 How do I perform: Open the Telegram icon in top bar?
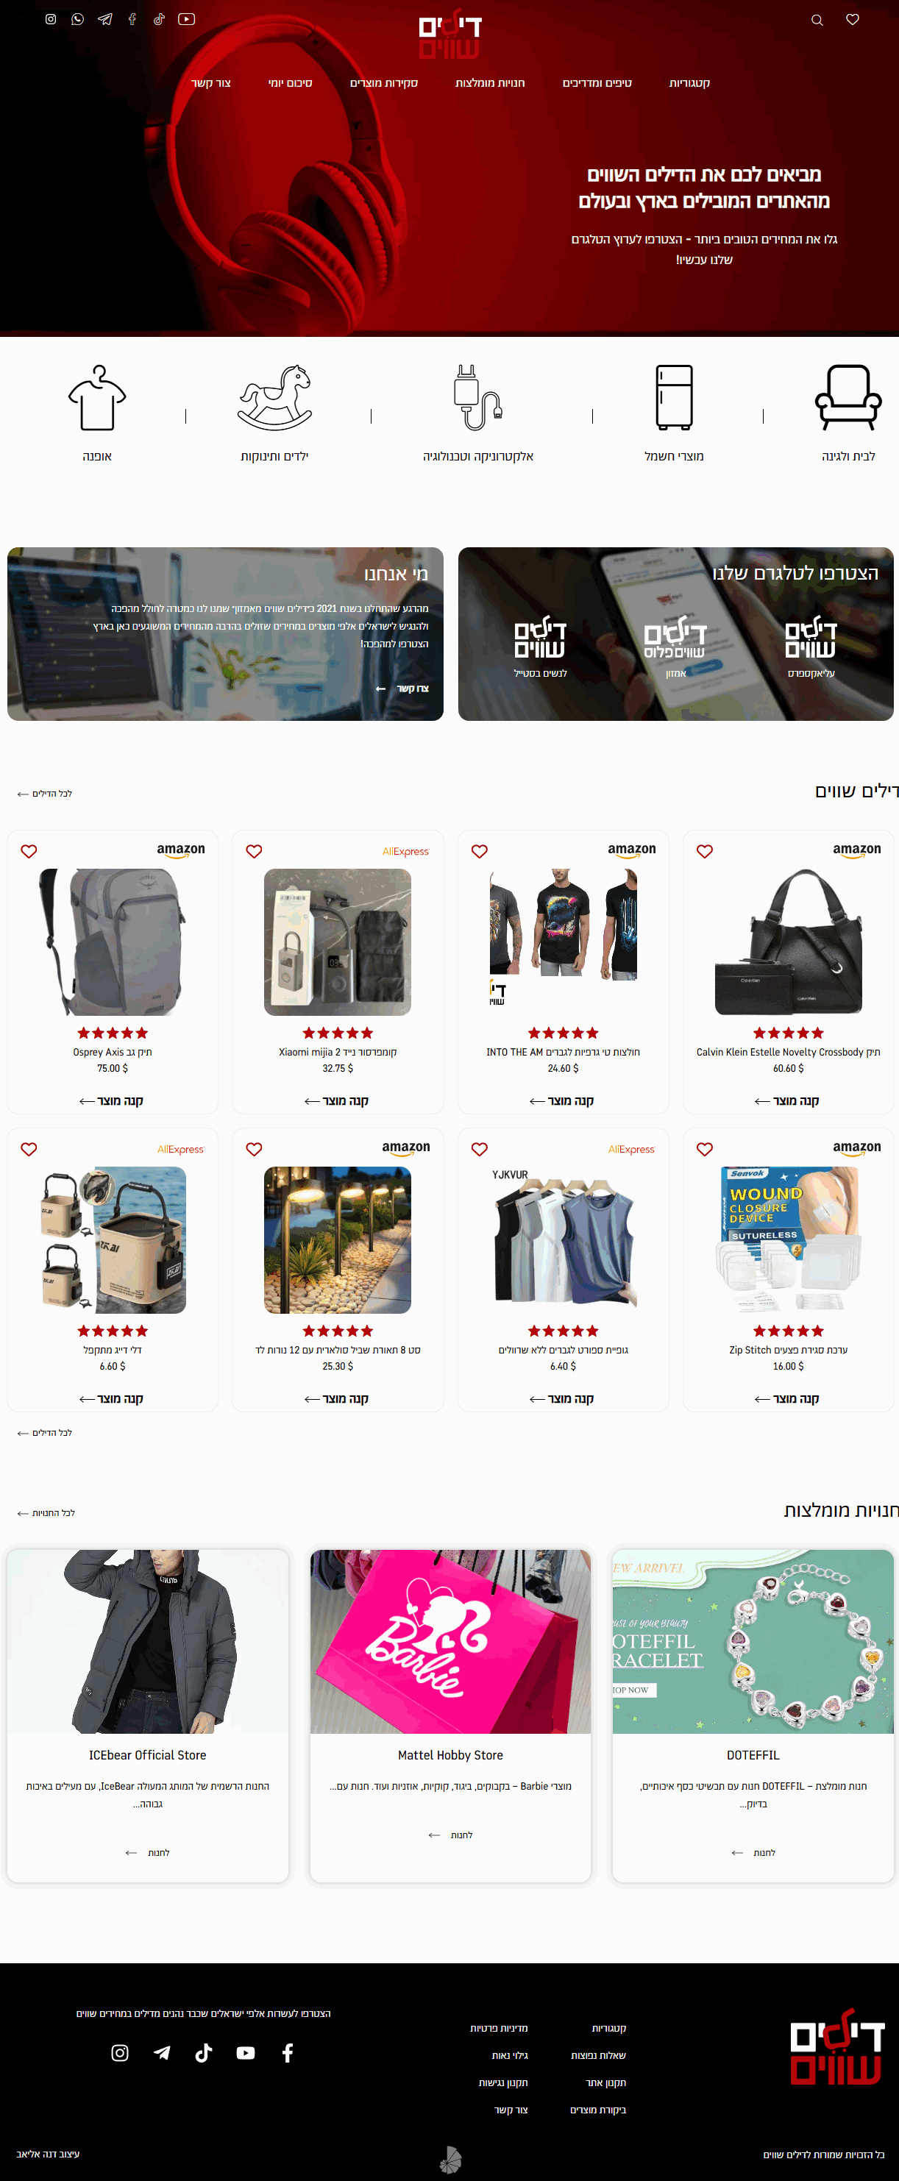pyautogui.click(x=105, y=18)
